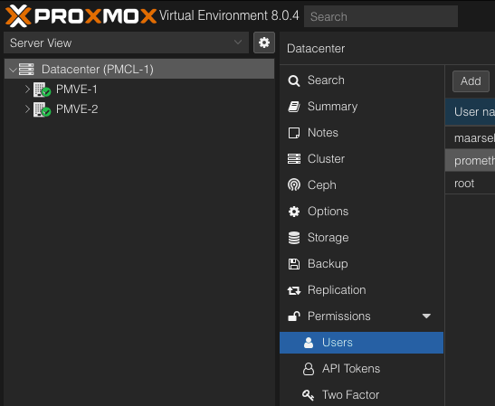Open the Summary menu item
This screenshot has height=406, width=495.
(361, 107)
